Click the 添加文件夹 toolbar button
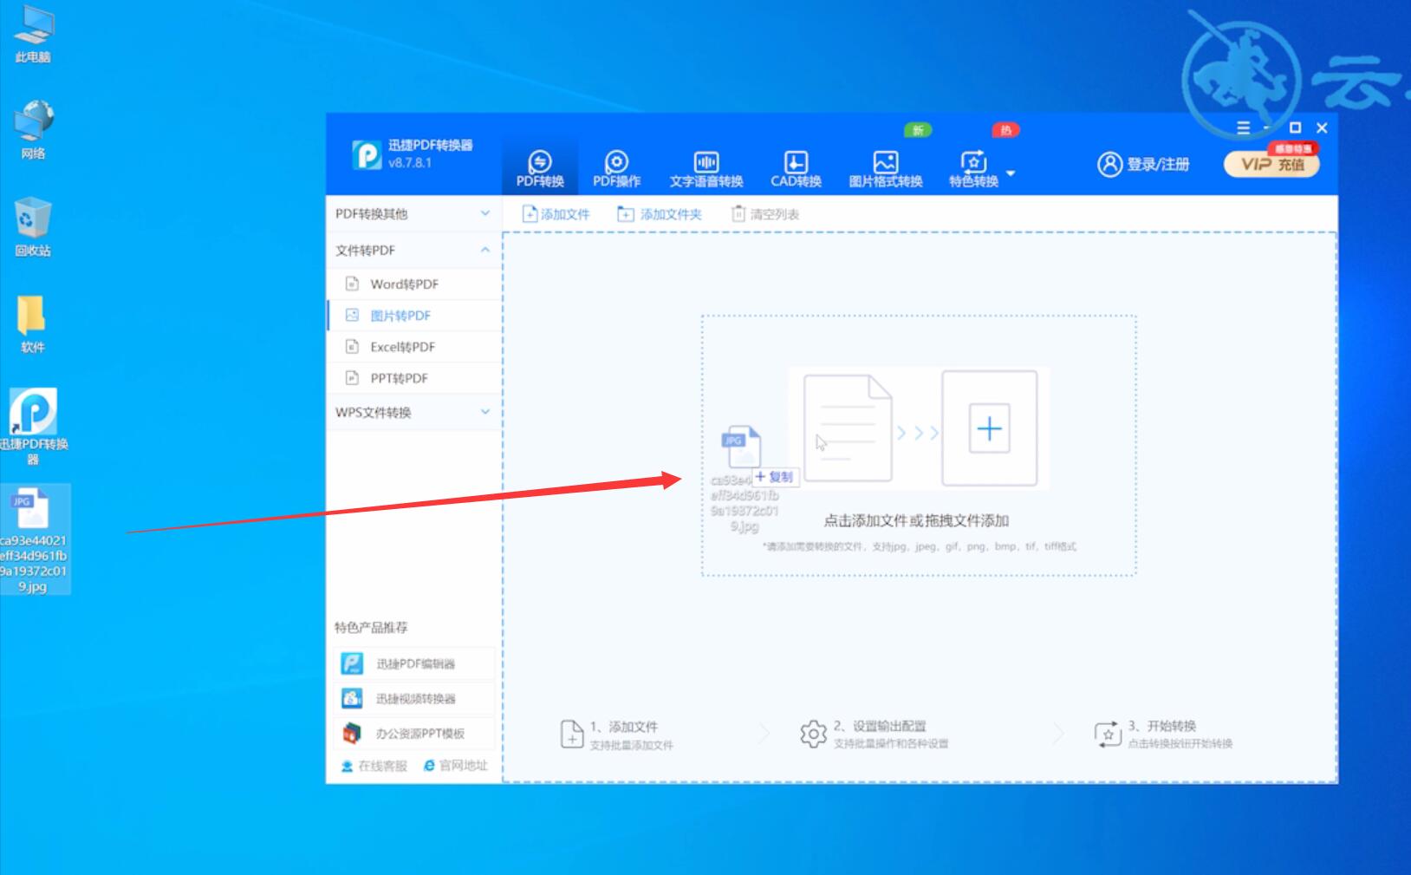This screenshot has height=875, width=1411. point(660,213)
